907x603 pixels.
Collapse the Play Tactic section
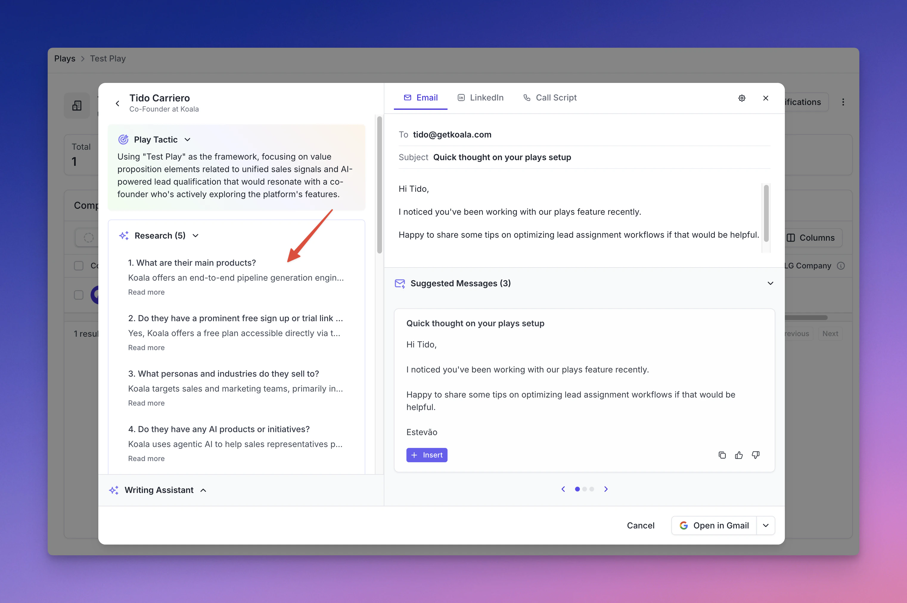tap(187, 140)
